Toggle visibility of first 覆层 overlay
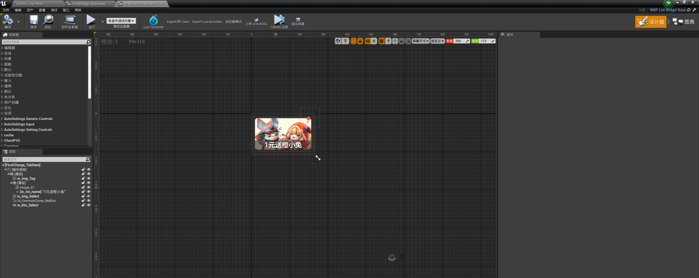The height and width of the screenshot is (278, 699). [x=88, y=174]
